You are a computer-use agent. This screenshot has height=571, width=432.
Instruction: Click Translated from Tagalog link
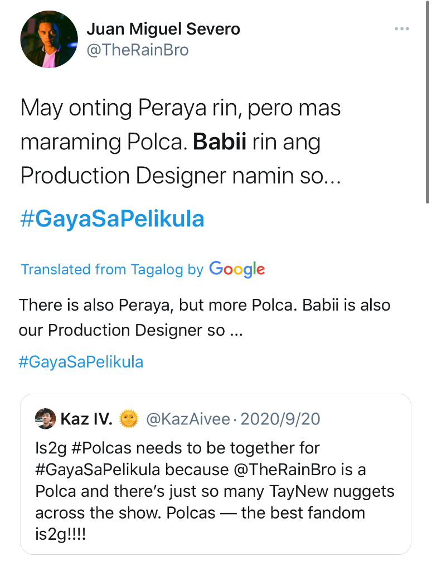112,269
